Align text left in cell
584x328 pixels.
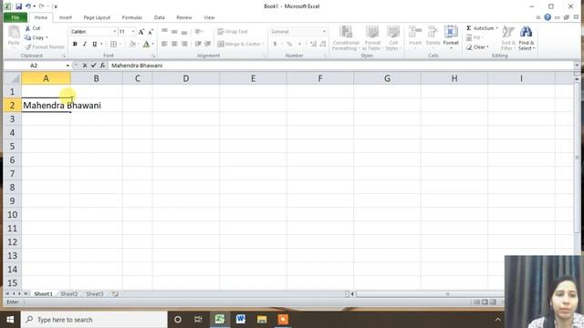click(x=164, y=44)
